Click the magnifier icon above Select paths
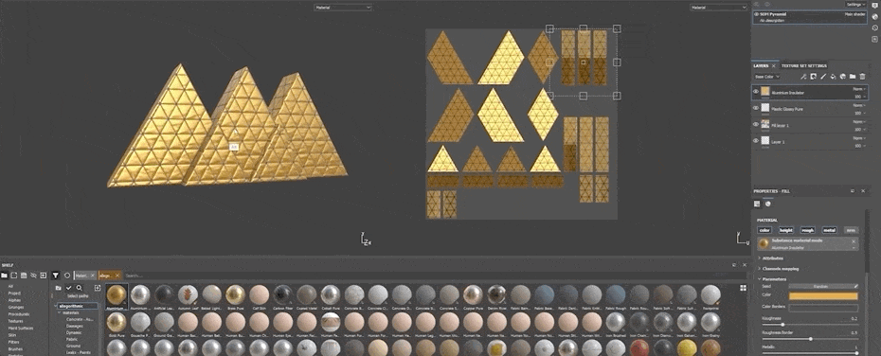881x356 pixels. pos(80,288)
